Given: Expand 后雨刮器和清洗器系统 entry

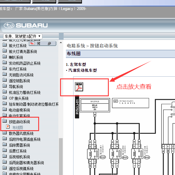Looking at the screenshot, I should 26,163.
